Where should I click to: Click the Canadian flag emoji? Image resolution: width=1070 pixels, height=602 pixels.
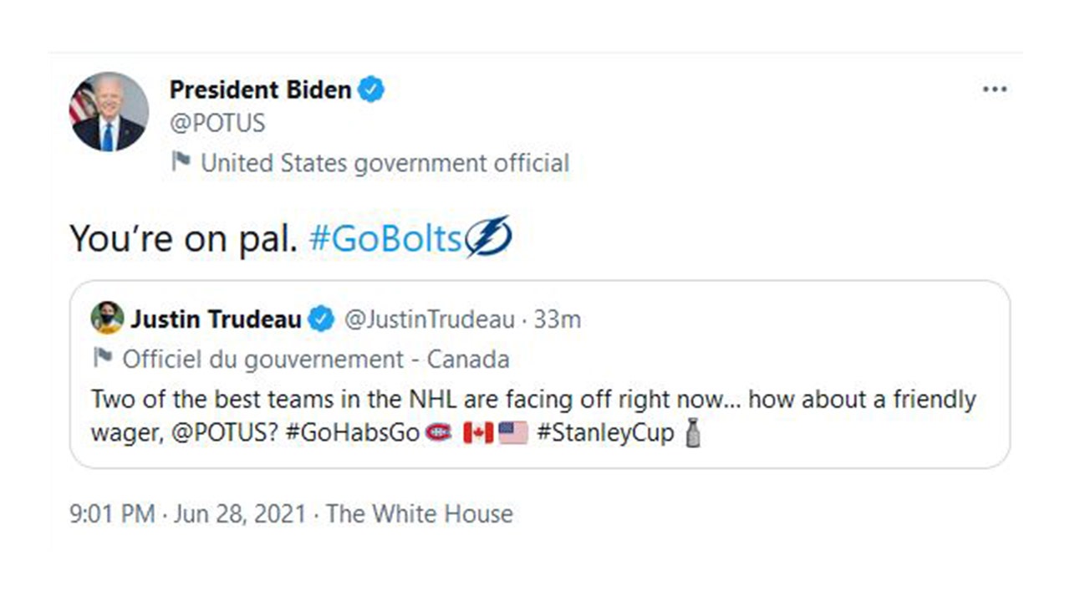point(478,433)
